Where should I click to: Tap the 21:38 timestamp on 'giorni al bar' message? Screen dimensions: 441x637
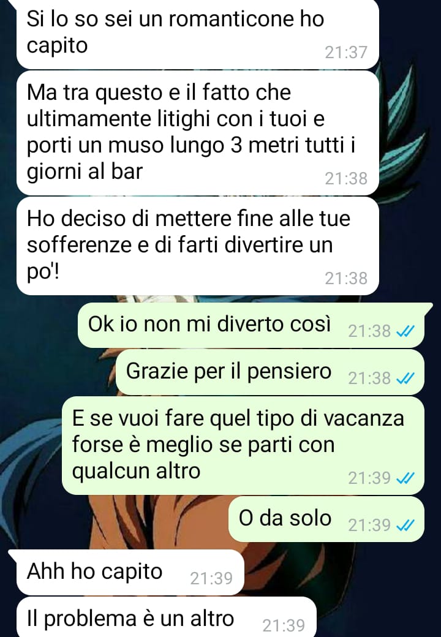pos(346,178)
